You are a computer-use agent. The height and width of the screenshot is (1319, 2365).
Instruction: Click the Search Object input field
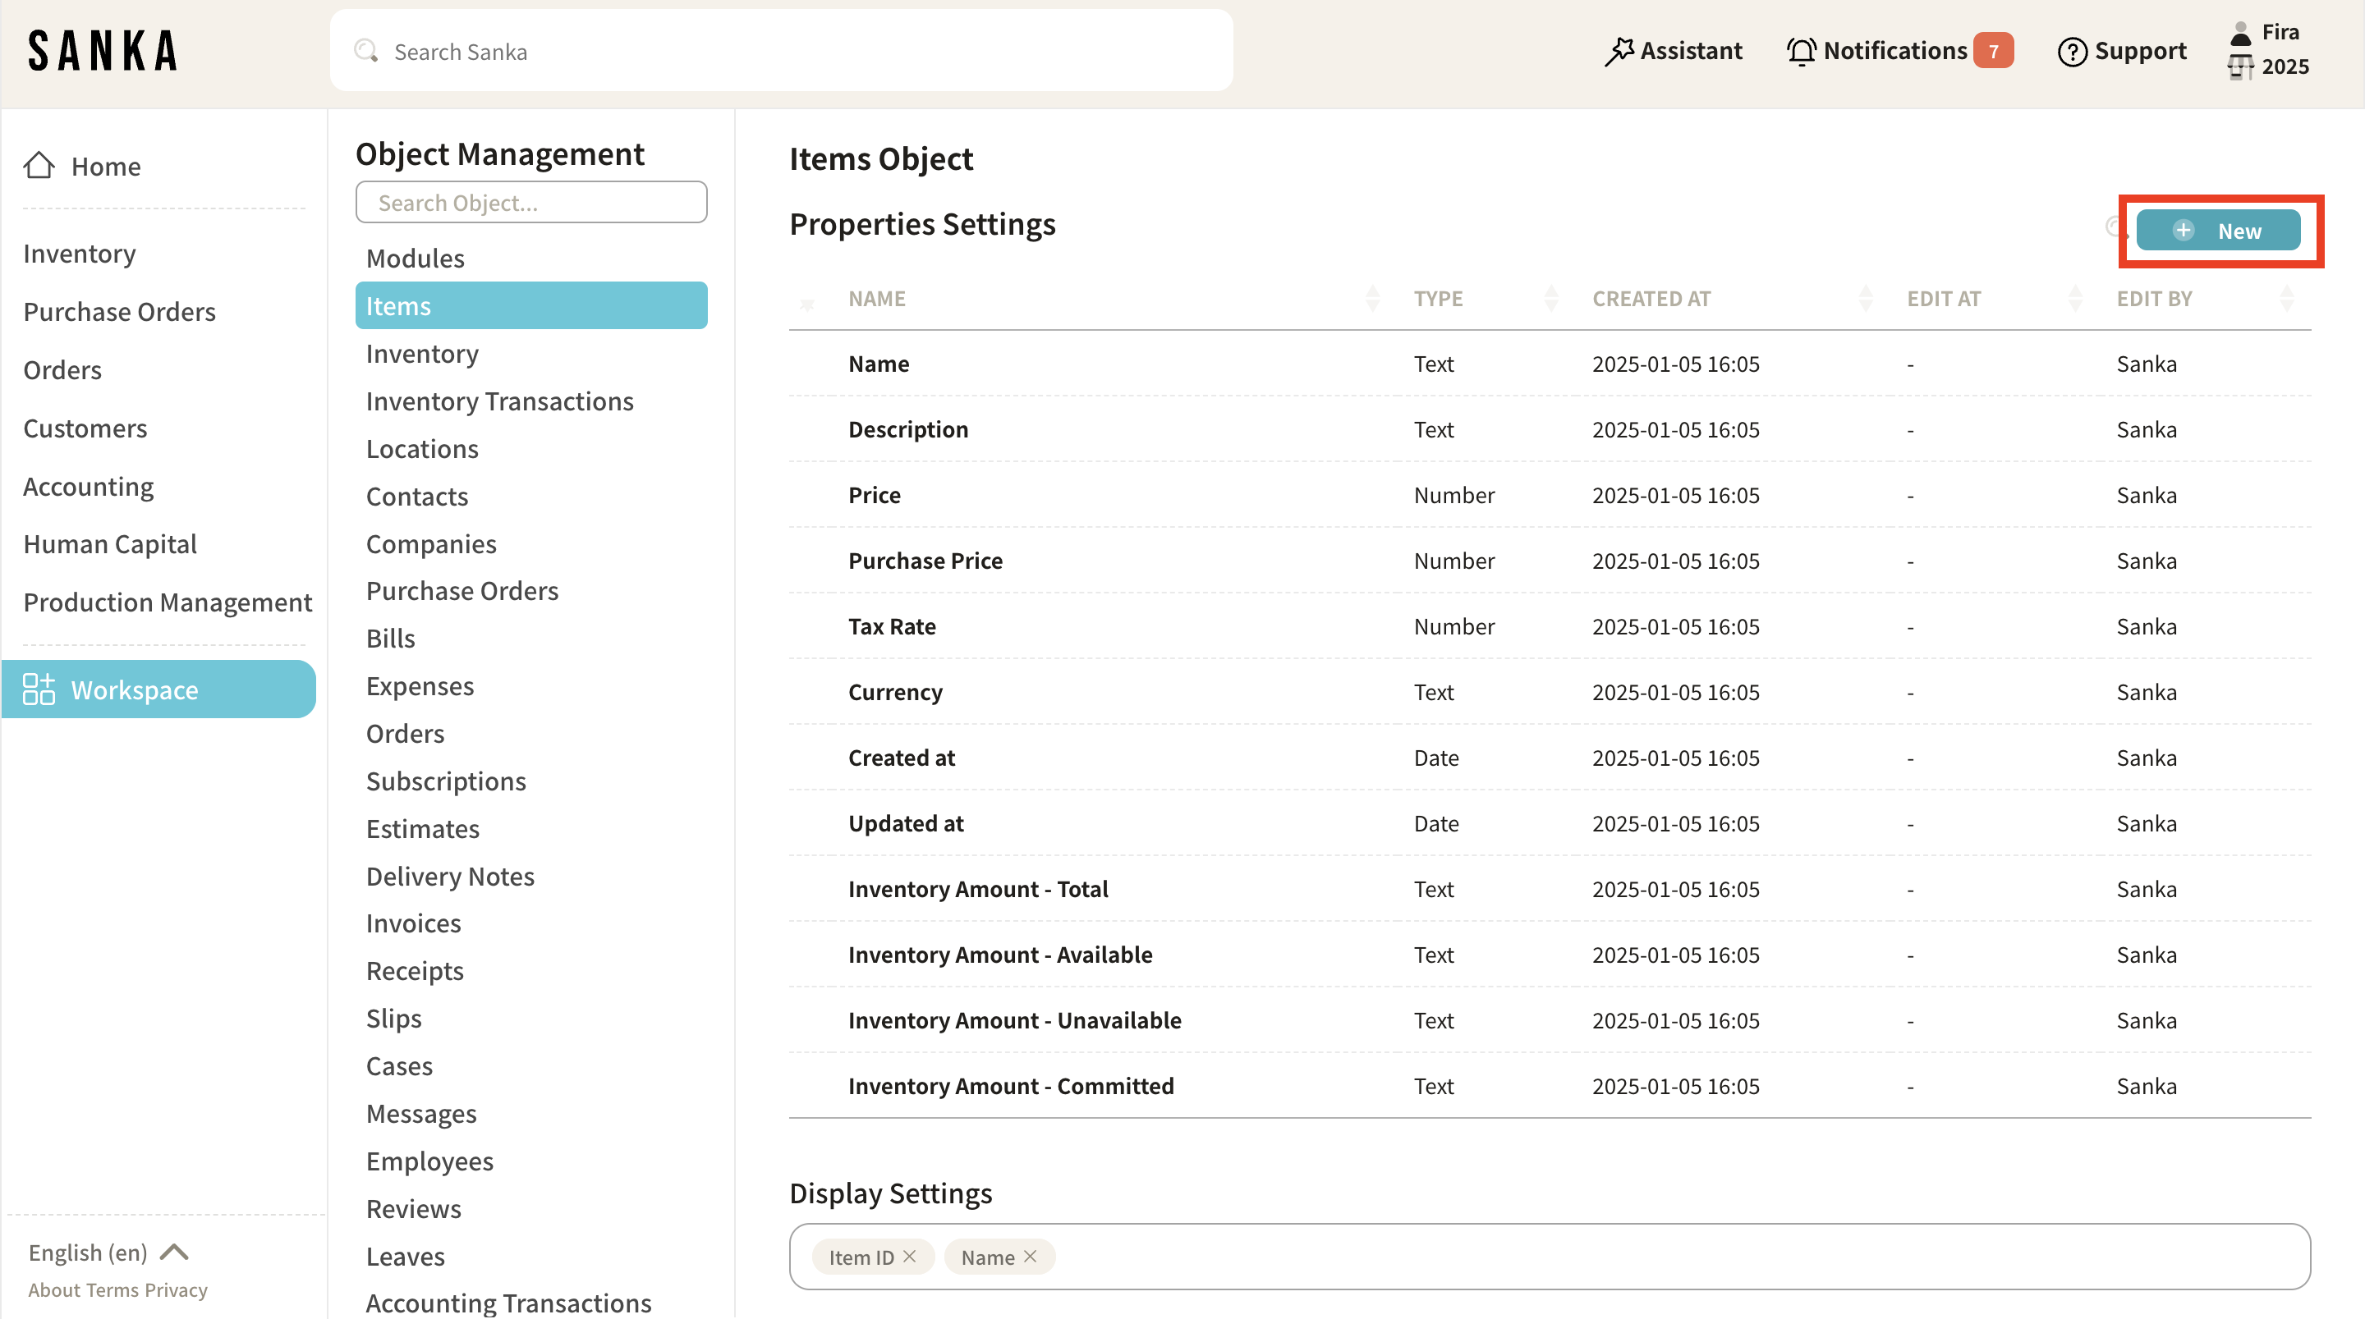(530, 202)
